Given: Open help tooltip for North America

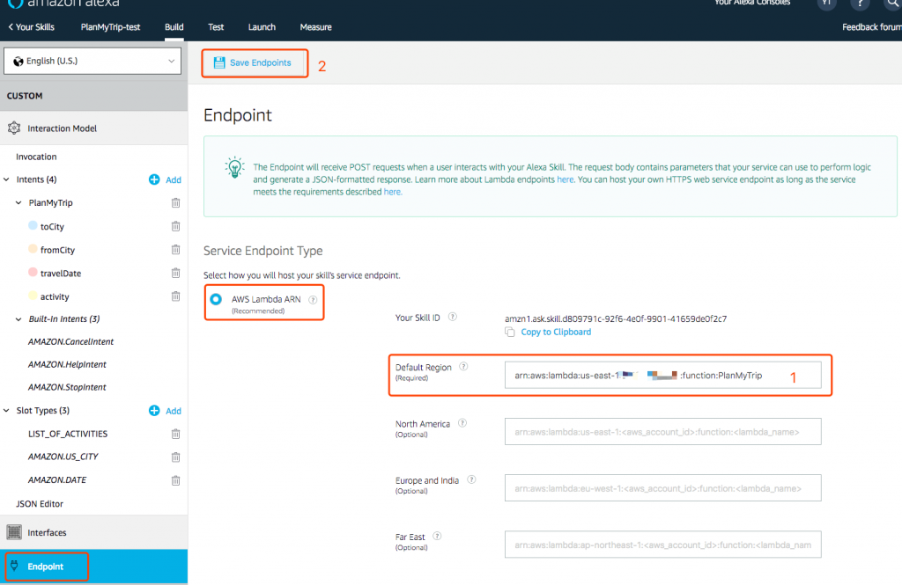Looking at the screenshot, I should pos(462,423).
